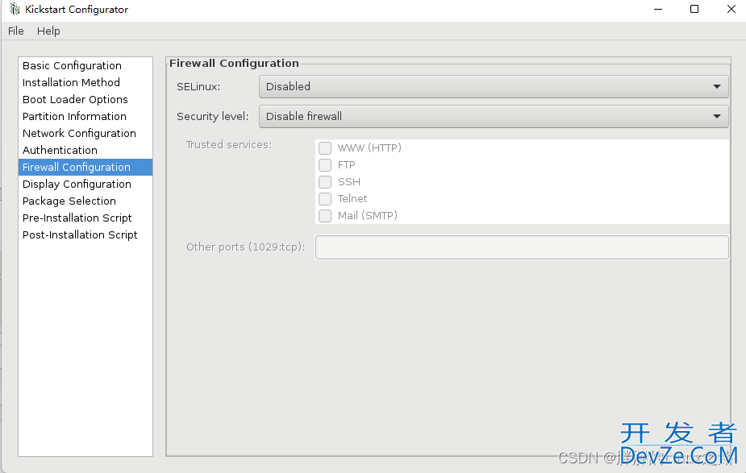746x473 pixels.
Task: Toggle the Mail (SMTP) checkbox
Action: coord(325,216)
